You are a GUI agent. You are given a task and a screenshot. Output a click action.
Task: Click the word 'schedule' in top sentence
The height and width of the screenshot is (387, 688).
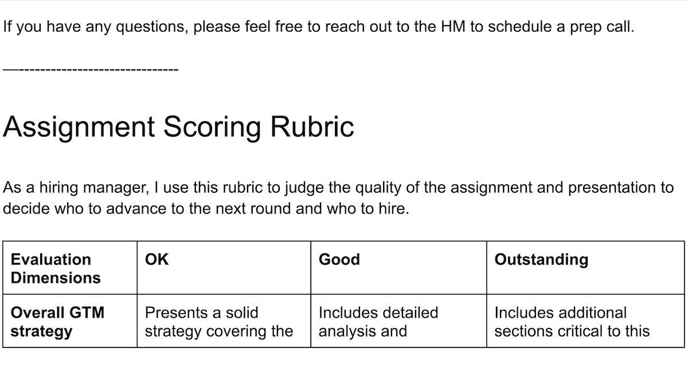pyautogui.click(x=519, y=27)
